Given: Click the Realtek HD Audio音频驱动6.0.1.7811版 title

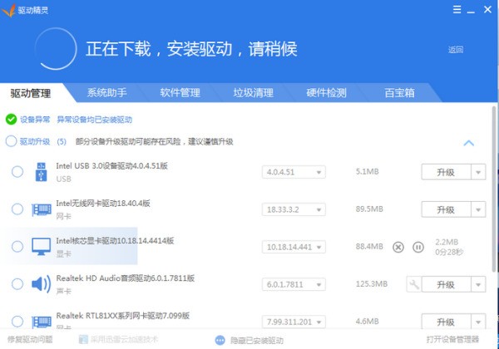Looking at the screenshot, I should click(x=126, y=278).
